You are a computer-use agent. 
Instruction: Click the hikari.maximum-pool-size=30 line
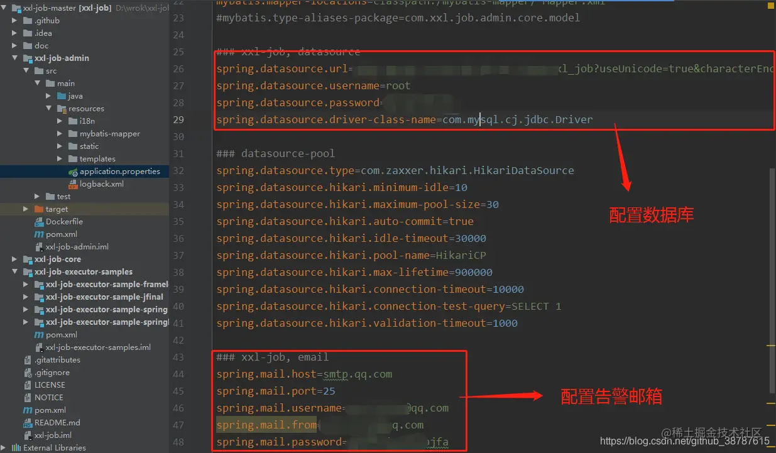tap(358, 204)
